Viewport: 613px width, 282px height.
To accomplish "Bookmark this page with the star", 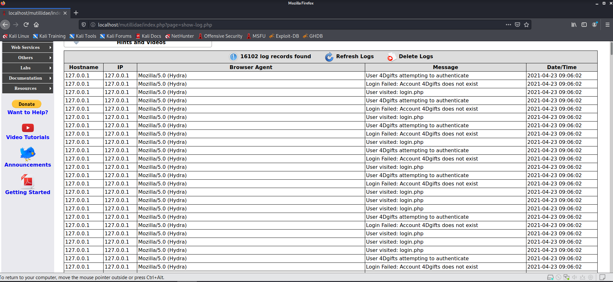I will [526, 25].
